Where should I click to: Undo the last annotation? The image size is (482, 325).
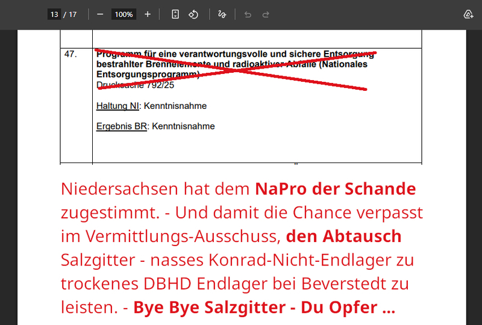[248, 14]
